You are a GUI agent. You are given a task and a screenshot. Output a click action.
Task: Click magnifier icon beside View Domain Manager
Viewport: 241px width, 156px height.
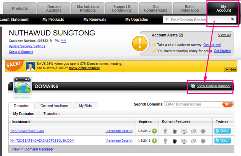coord(193,86)
